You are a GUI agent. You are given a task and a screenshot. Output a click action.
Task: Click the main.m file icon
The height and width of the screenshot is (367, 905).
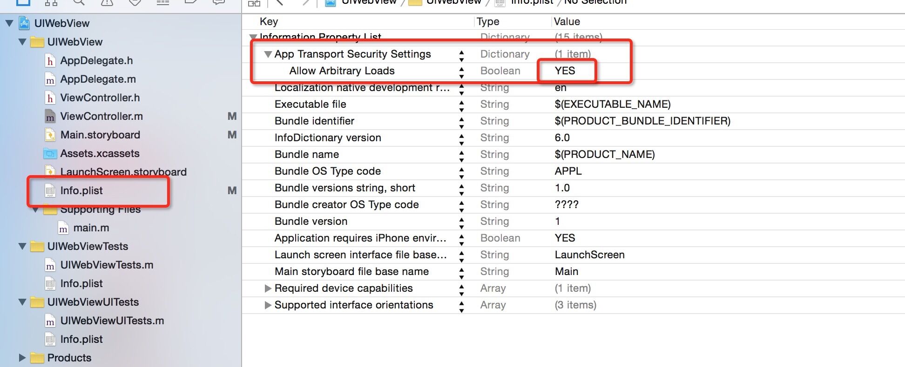click(x=63, y=228)
